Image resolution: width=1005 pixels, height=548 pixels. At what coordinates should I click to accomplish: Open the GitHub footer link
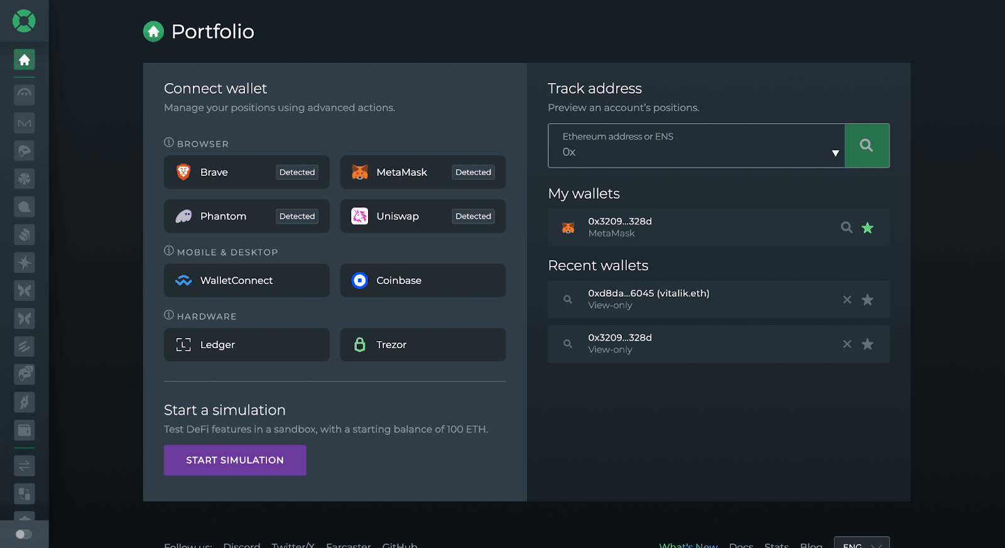click(x=400, y=545)
